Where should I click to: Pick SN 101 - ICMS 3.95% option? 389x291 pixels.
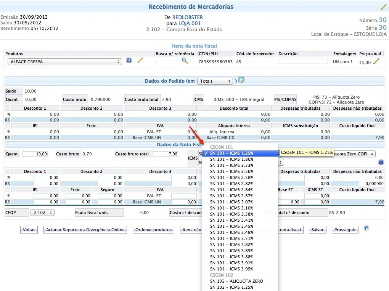click(231, 269)
